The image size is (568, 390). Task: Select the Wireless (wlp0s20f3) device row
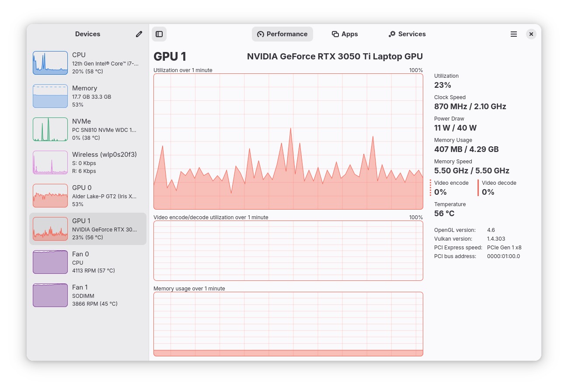click(88, 162)
